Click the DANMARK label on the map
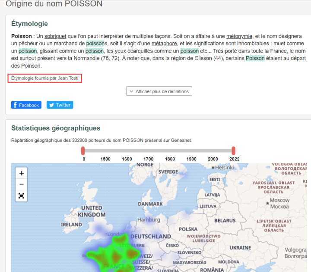311x272 pixels. pyautogui.click(x=150, y=204)
